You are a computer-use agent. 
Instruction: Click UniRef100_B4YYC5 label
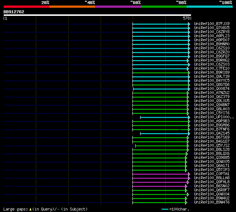[212, 81]
